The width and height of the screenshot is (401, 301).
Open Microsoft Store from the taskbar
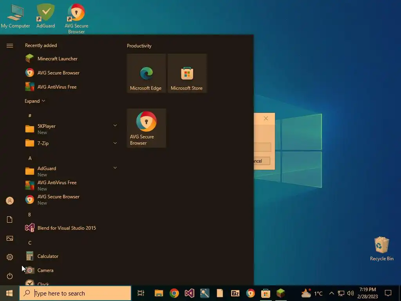click(x=266, y=293)
